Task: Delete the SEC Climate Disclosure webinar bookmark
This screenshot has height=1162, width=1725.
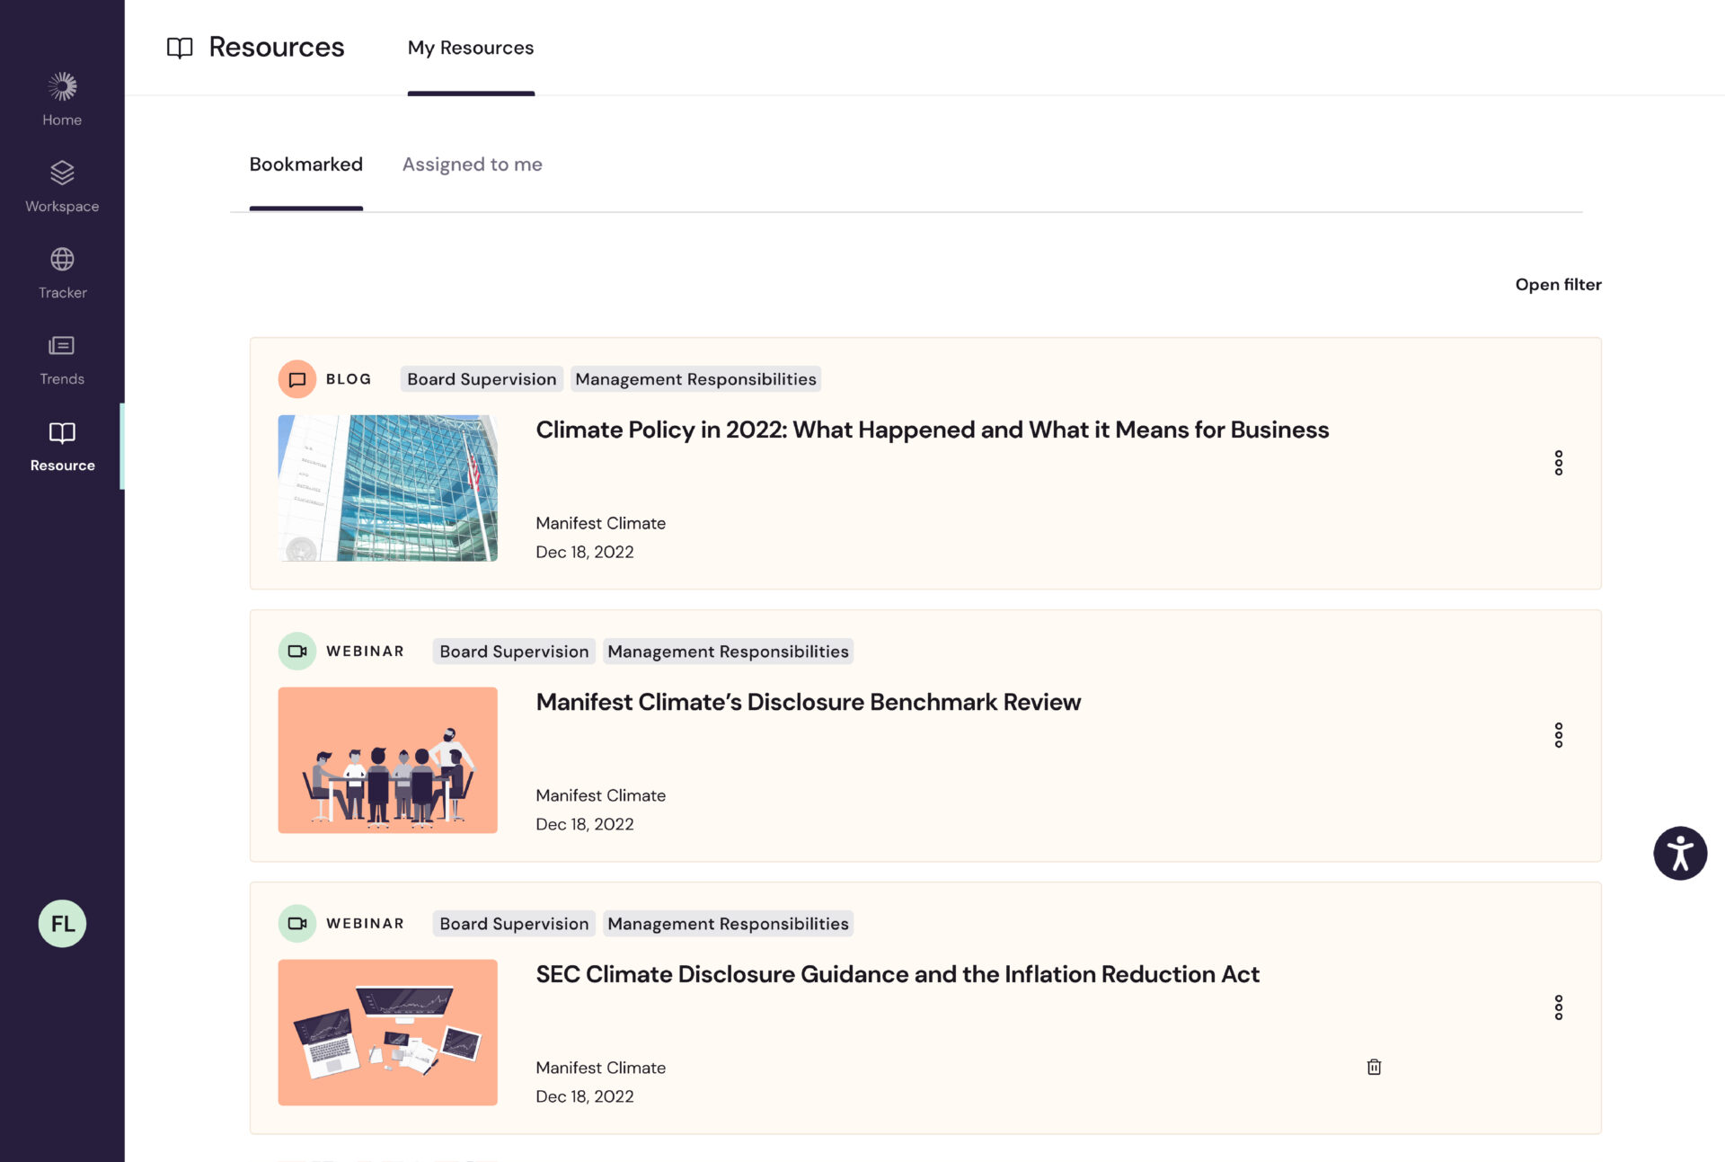Action: click(1374, 1067)
